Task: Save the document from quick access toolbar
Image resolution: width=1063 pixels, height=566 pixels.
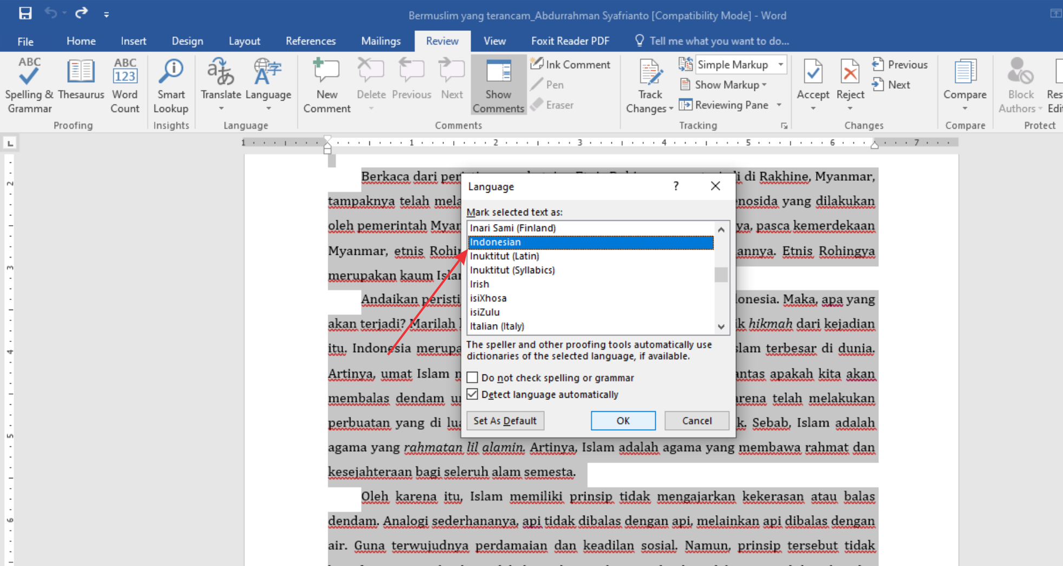Action: coord(25,14)
